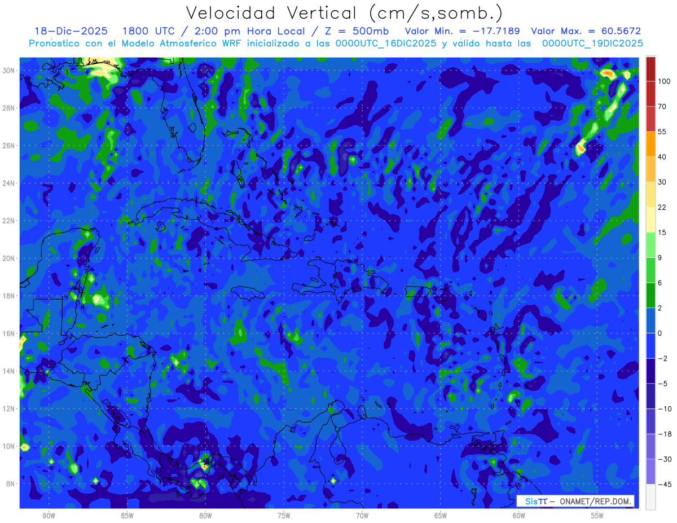Click the 80W longitude label
Viewport: 677px width, 523px height.
[205, 516]
